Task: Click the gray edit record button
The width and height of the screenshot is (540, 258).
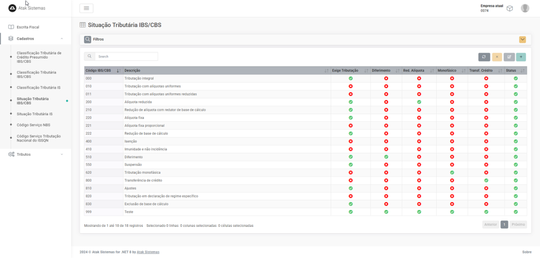Action: (x=509, y=57)
